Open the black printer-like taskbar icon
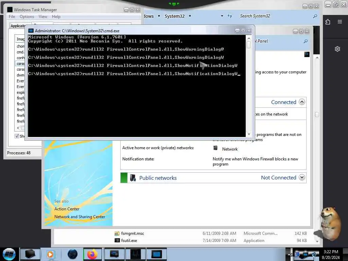The width and height of the screenshot is (348, 261). click(30, 254)
